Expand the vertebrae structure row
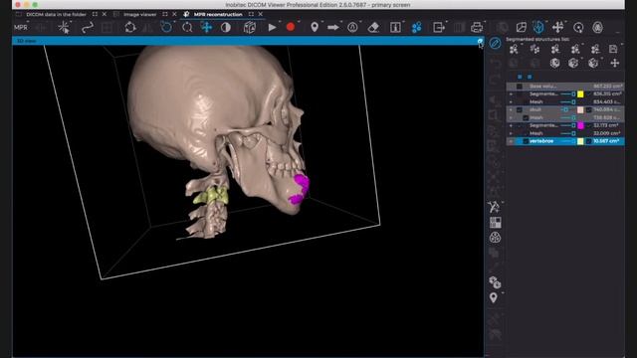 coord(511,141)
